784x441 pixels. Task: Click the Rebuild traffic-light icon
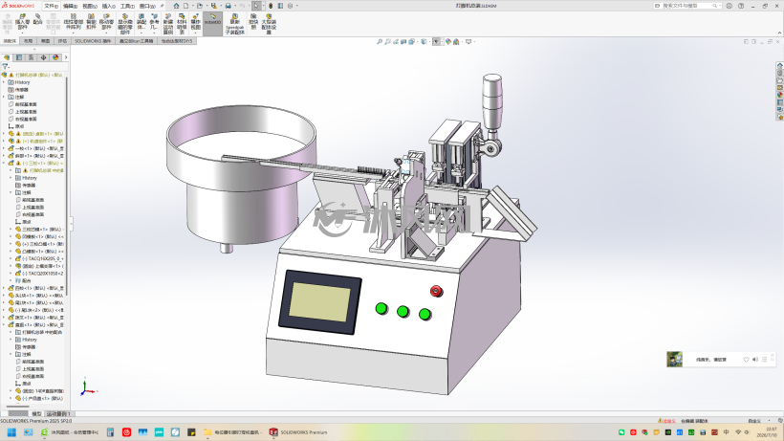tap(271, 6)
